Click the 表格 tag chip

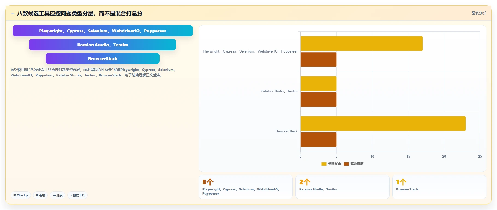40,195
